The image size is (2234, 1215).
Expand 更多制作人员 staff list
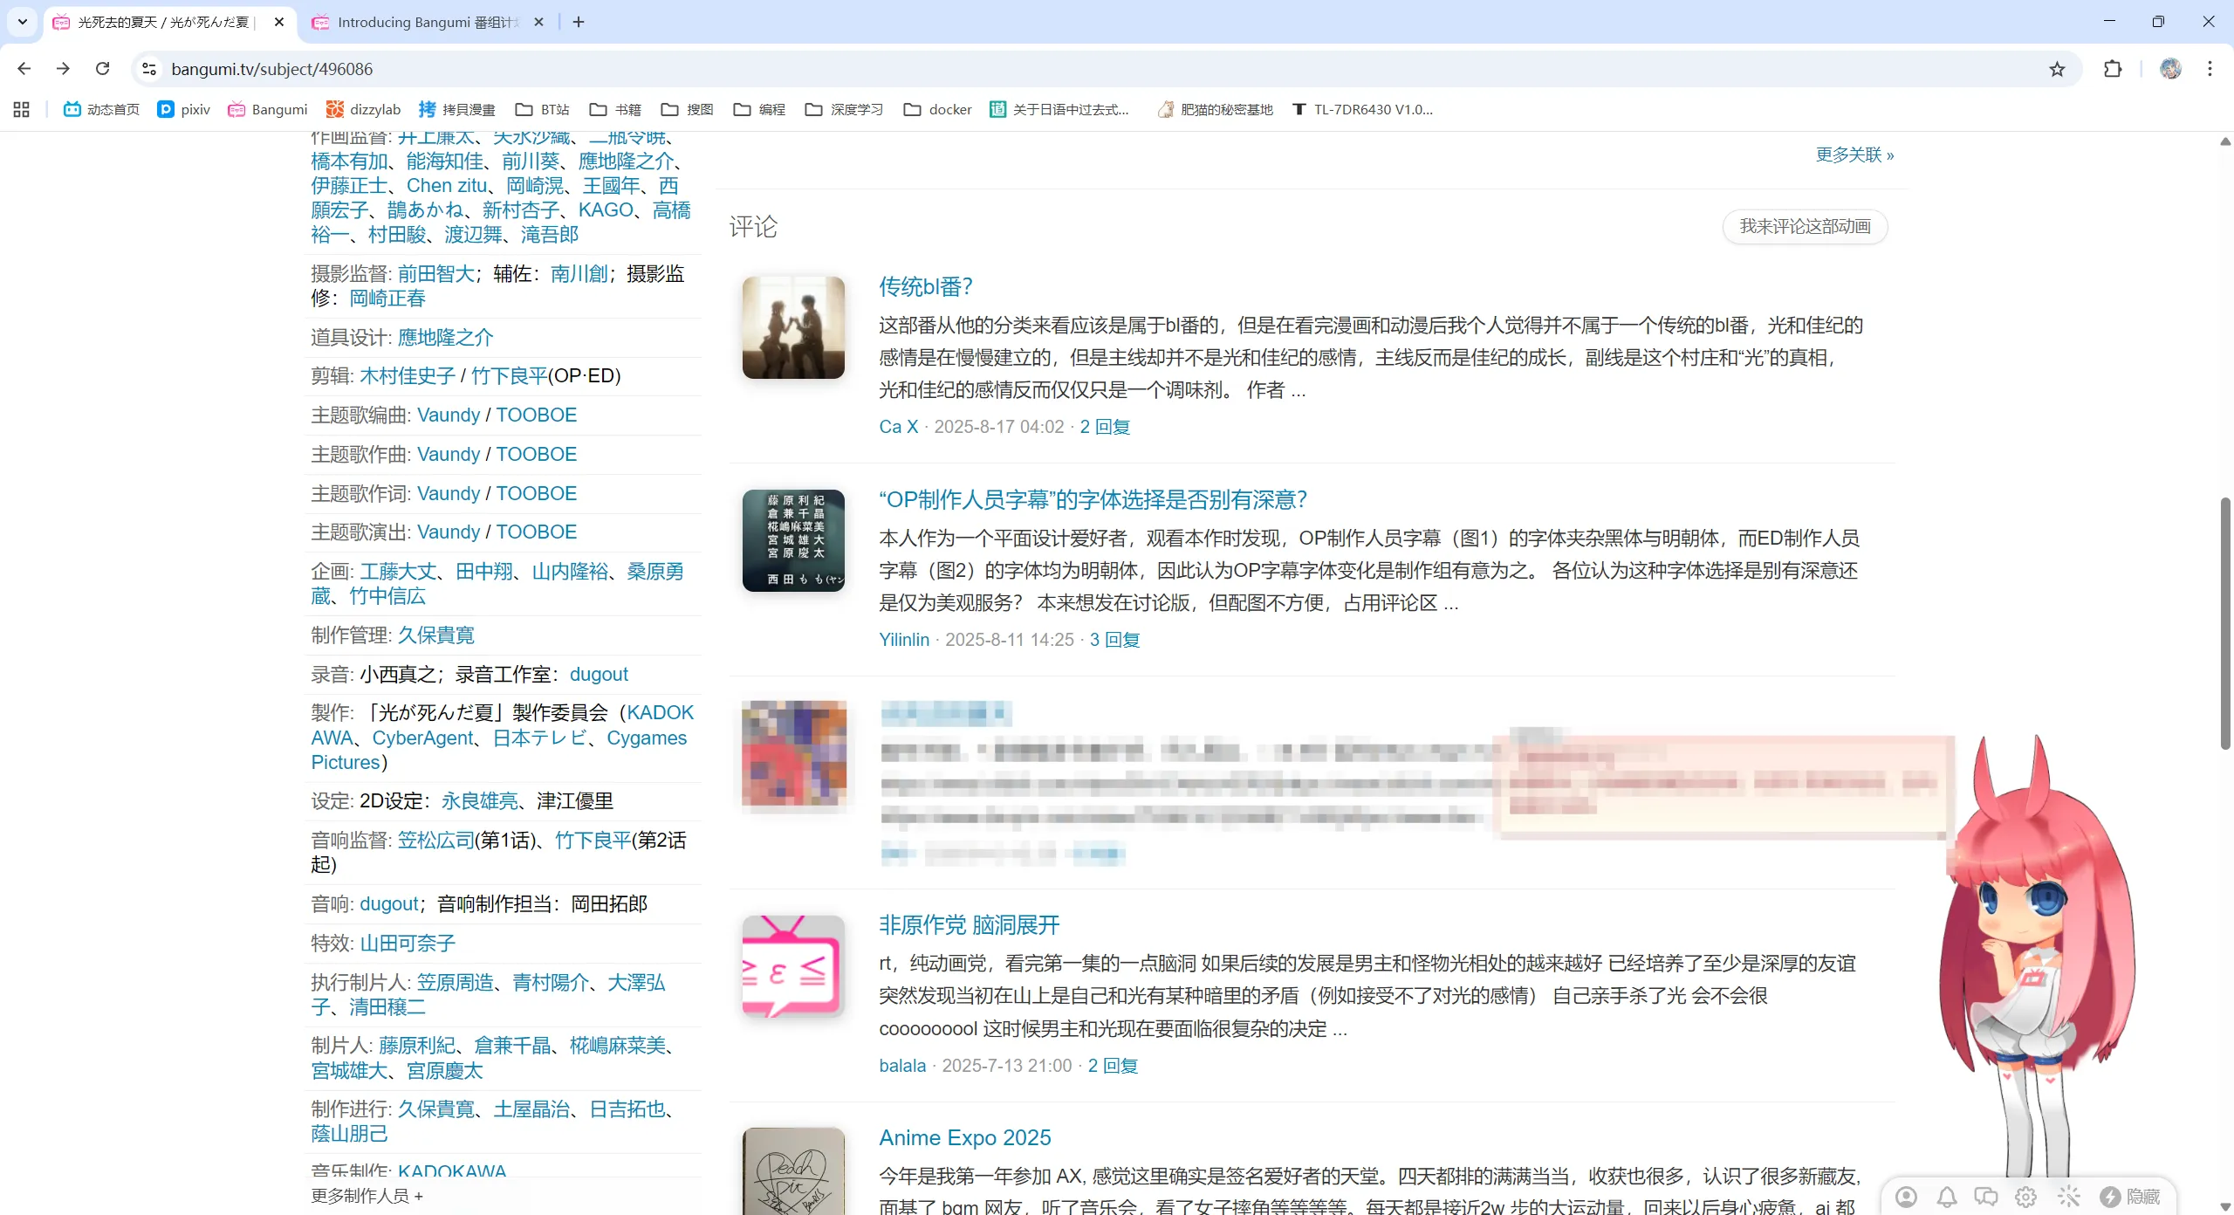tap(367, 1196)
